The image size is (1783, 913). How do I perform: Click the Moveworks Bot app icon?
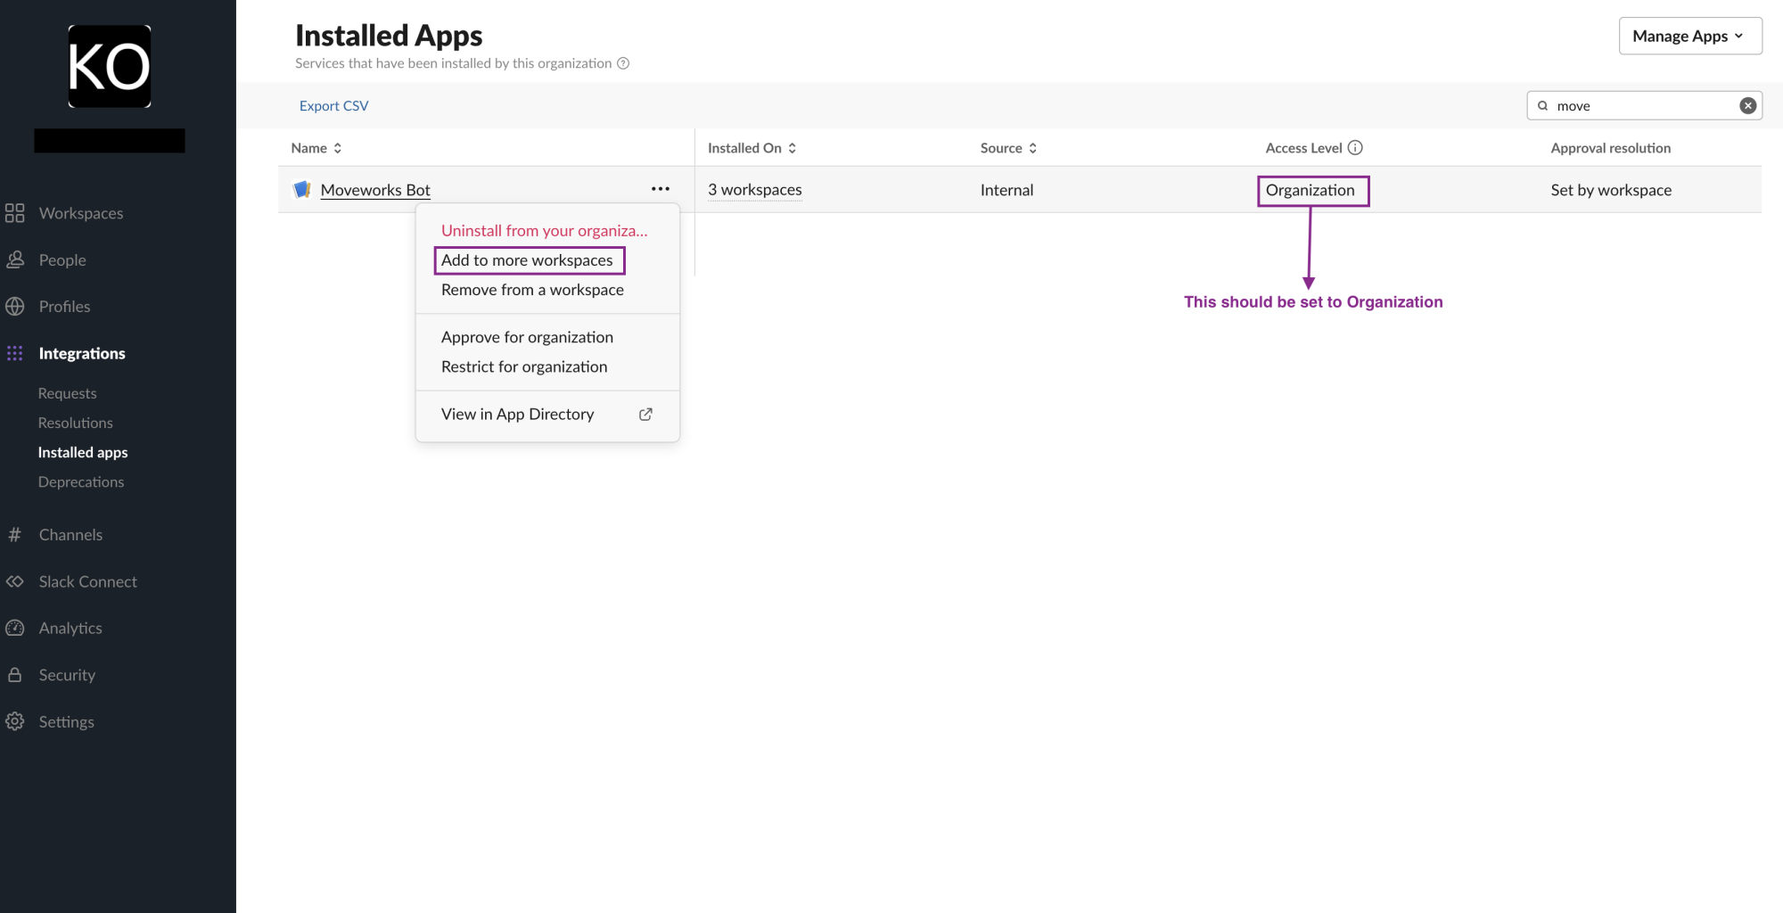click(x=302, y=189)
